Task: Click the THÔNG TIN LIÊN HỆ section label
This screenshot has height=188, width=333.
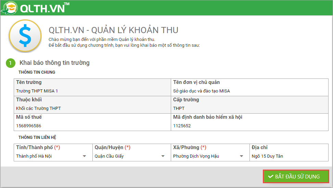Action: [x=37, y=138]
